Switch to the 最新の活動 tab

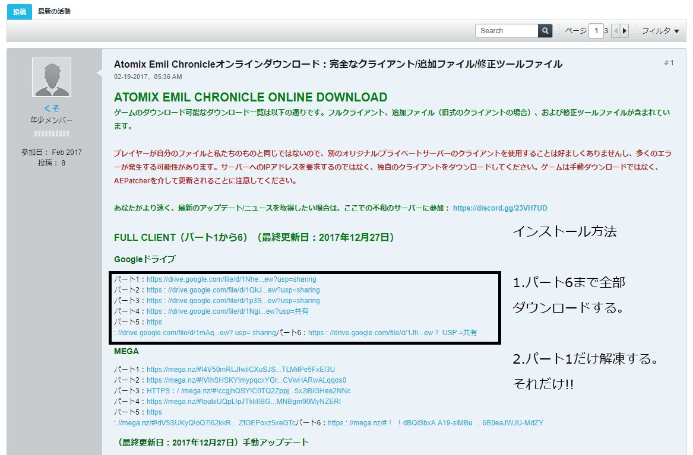tap(54, 11)
